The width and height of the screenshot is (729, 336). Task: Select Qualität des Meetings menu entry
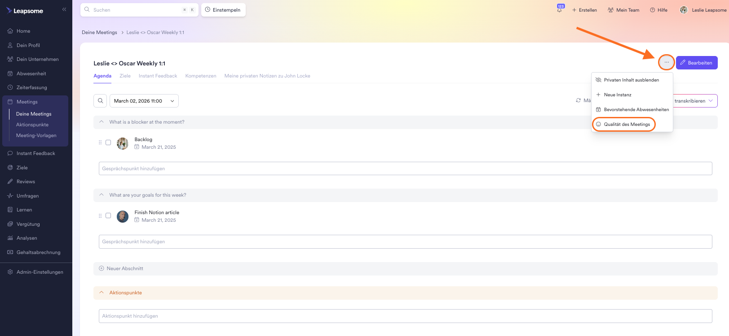tap(627, 124)
